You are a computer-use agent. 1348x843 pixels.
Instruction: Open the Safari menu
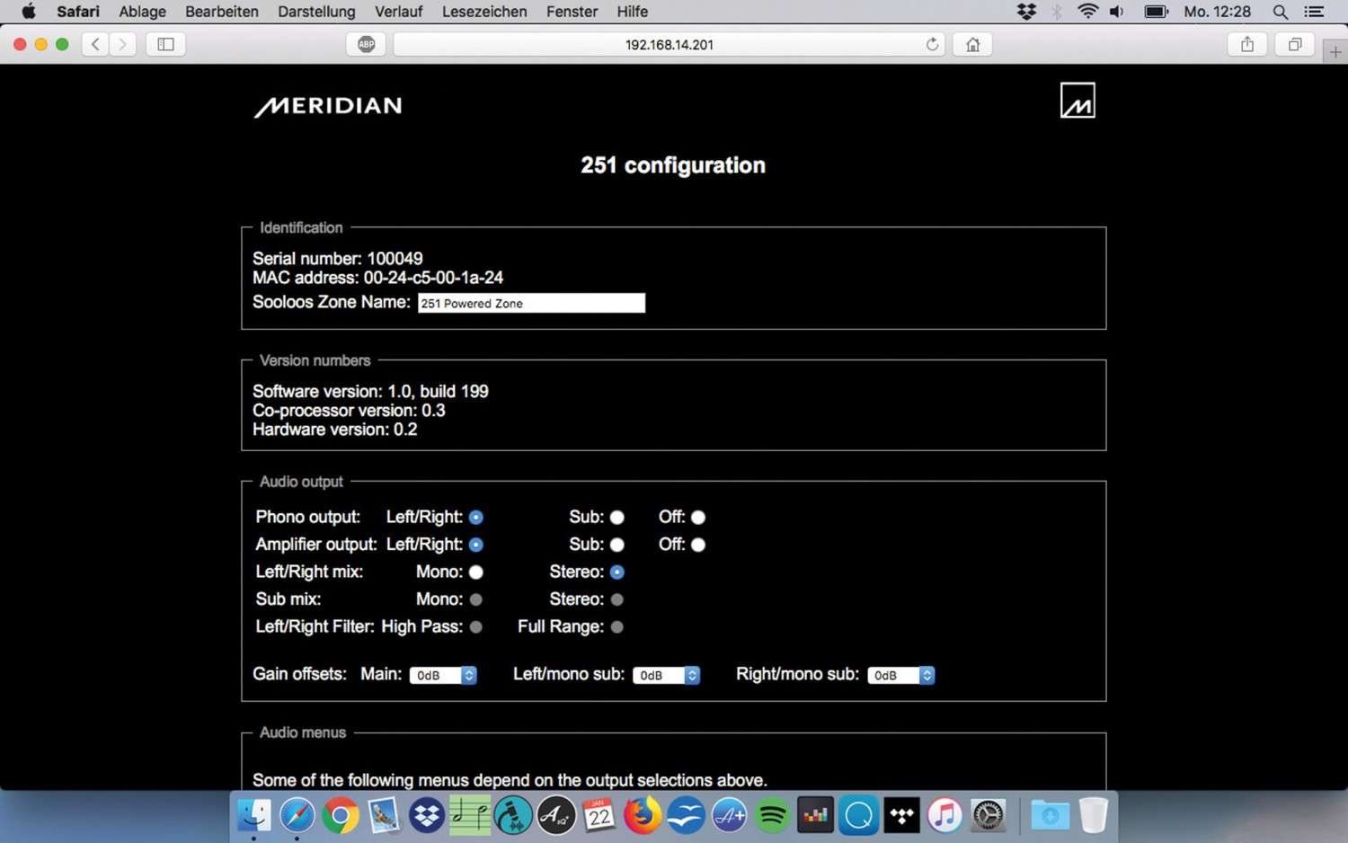click(x=78, y=12)
